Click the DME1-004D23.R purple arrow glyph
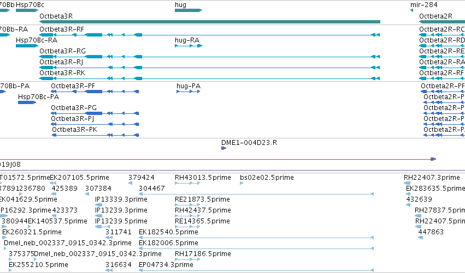Image resolution: width=465 pixels, height=273 pixels. click(x=223, y=148)
